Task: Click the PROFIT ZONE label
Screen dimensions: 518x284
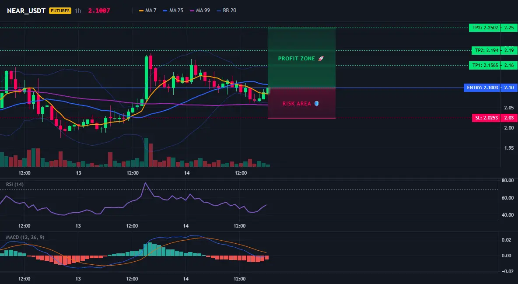Action: click(x=296, y=59)
